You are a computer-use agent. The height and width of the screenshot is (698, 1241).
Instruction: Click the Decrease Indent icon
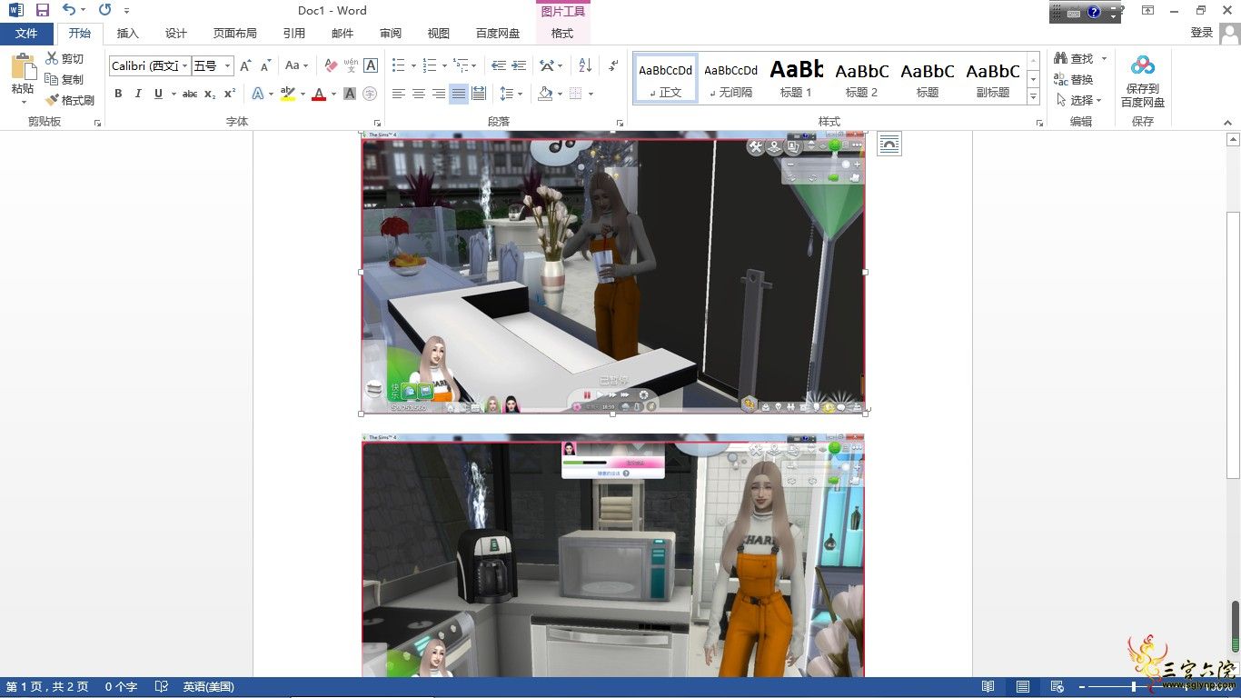[499, 66]
